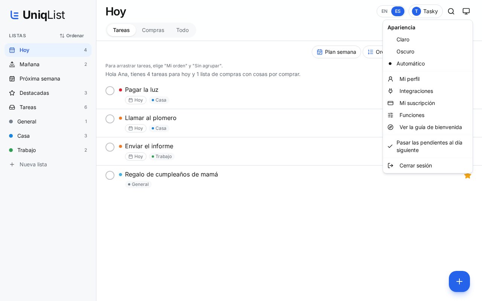Screen dimensions: 482x301
Task: Select the Automático appearance option
Action: 428,64
